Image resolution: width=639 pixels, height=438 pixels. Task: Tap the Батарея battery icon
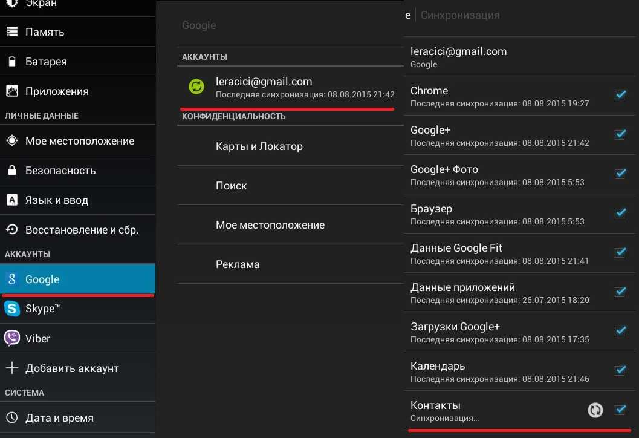click(x=11, y=62)
